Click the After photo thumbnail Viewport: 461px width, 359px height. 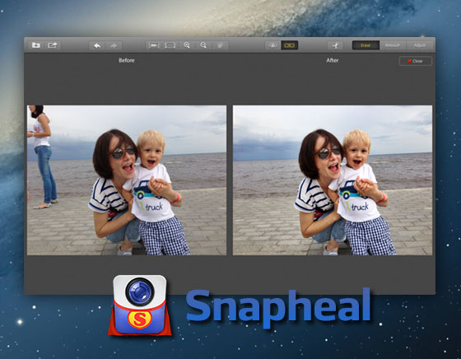(333, 180)
